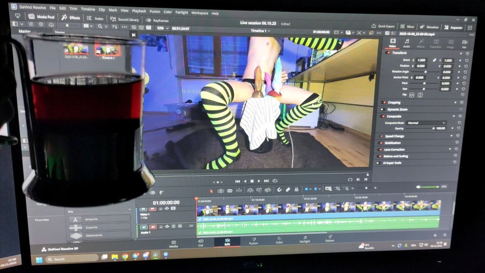Image resolution: width=485 pixels, height=273 pixels.
Task: Click the timeline volume speaker icon
Action: point(418,187)
